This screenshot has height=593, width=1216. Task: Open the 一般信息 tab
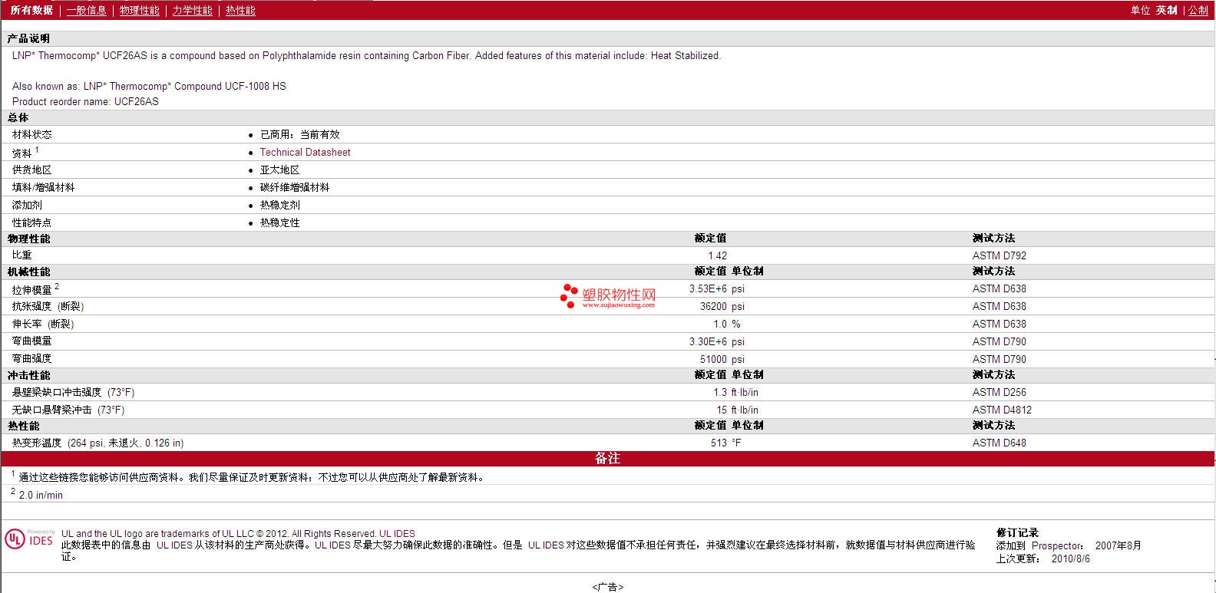point(86,10)
